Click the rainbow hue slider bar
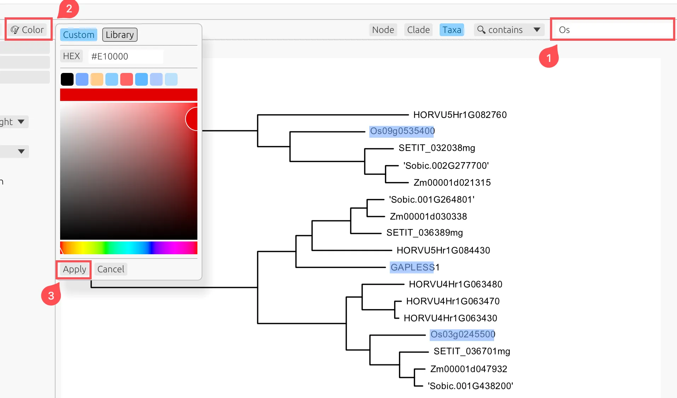 coord(129,248)
